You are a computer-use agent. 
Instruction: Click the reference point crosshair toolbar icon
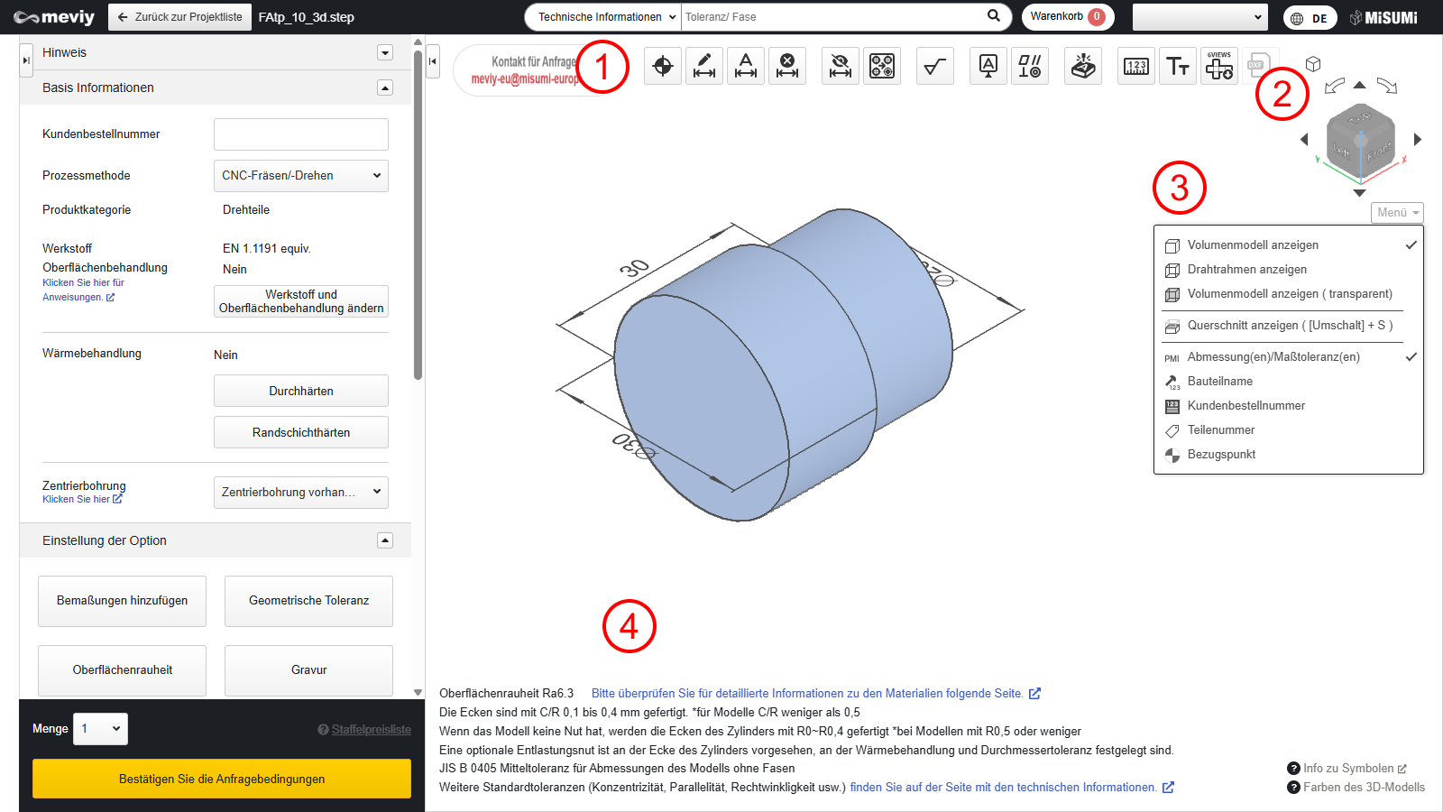tap(663, 66)
